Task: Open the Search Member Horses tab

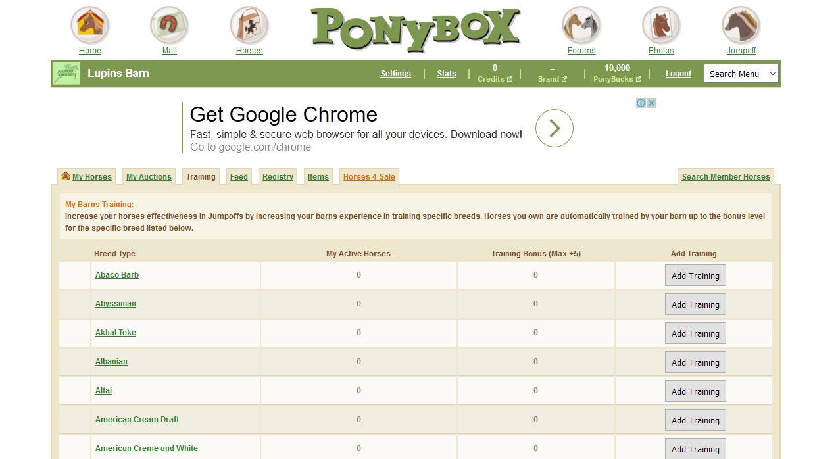Action: [726, 177]
